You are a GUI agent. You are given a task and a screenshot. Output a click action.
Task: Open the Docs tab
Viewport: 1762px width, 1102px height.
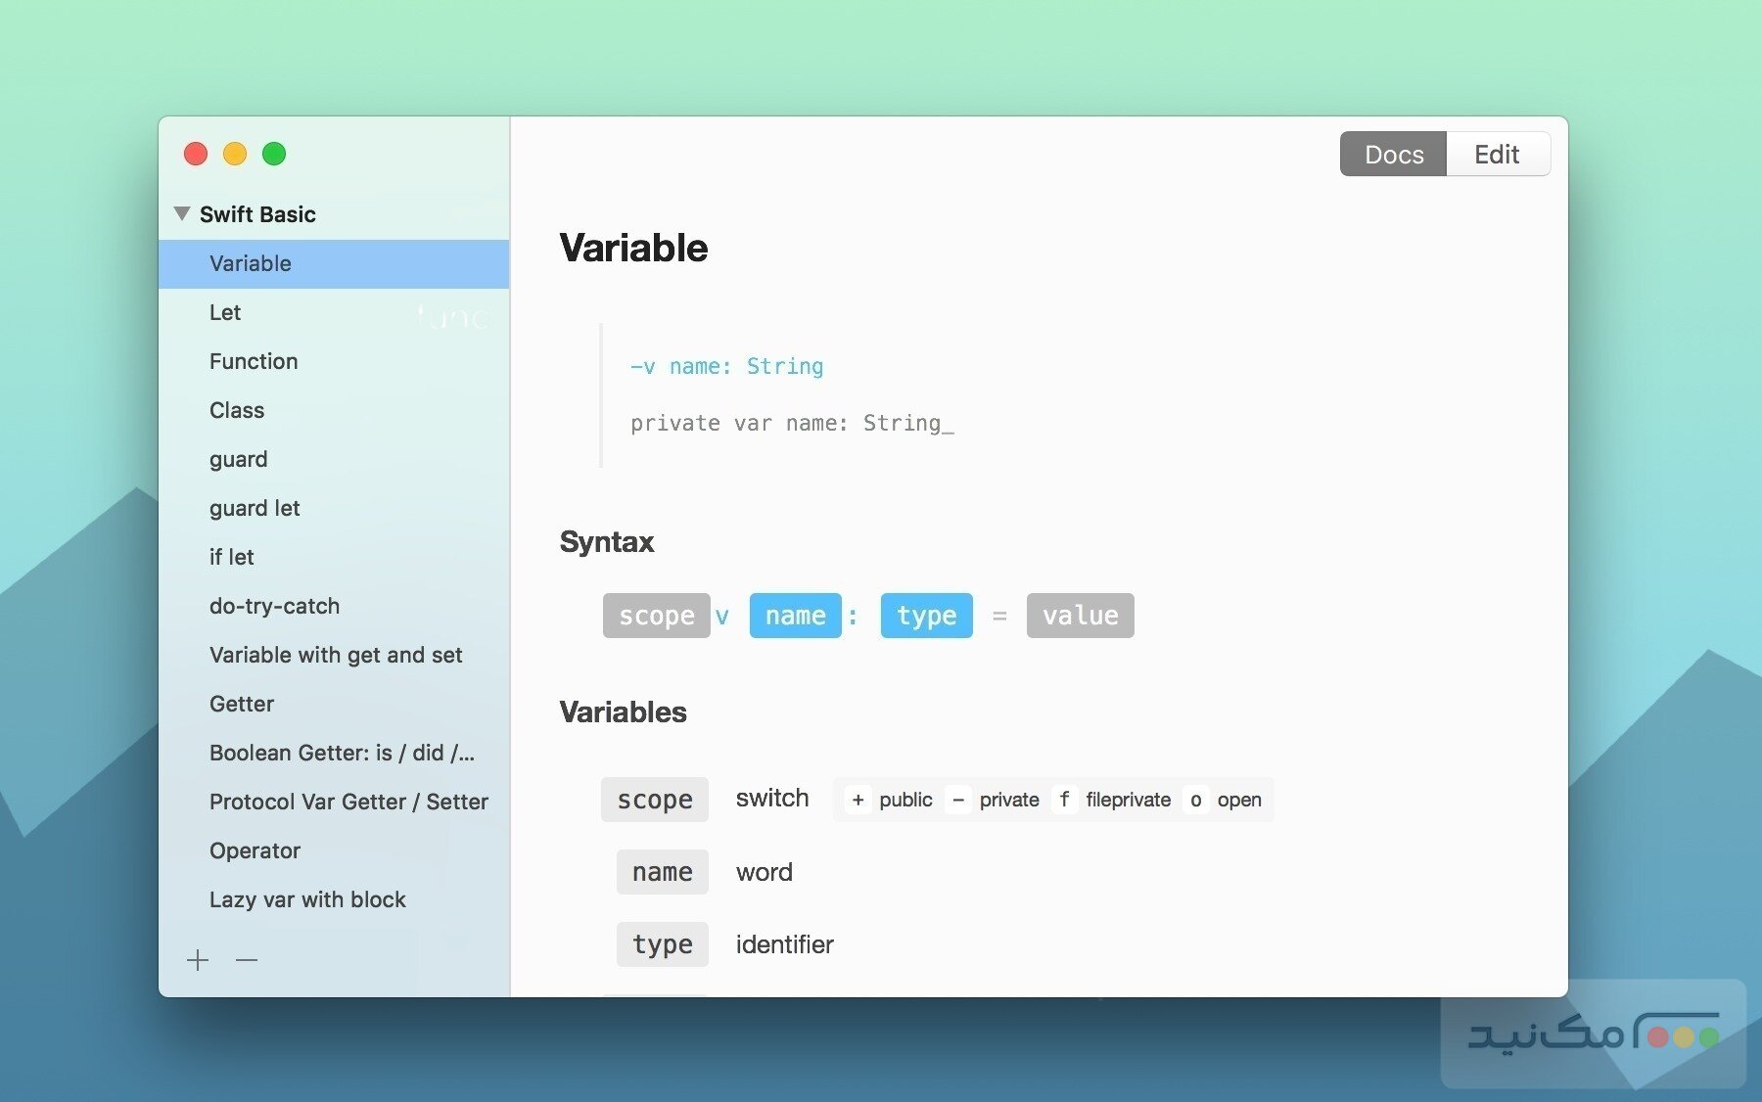point(1393,154)
